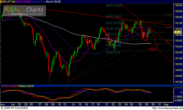Viewport: 183px width, 110px height.
Task: Click the -1.0000 MACD axis label
Action: pos(178,97)
